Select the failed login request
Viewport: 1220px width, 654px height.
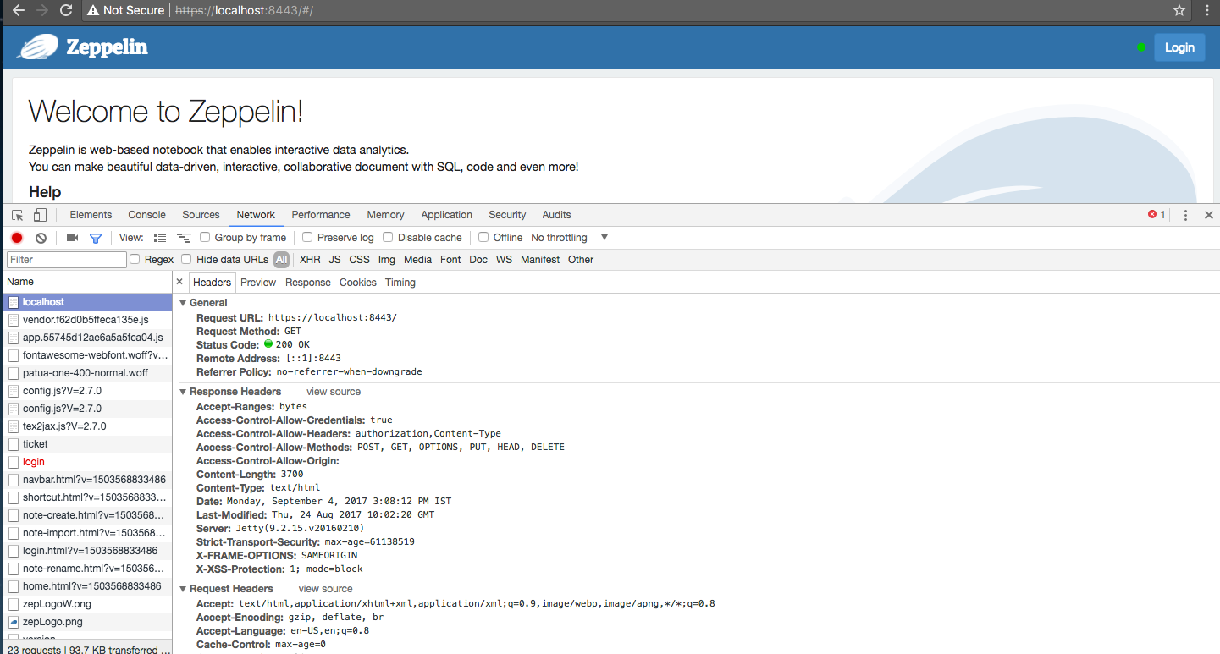pyautogui.click(x=88, y=462)
